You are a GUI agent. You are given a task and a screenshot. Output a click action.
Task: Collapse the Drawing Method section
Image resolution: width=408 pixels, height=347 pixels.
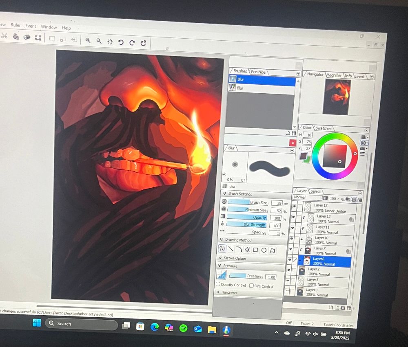pos(222,239)
